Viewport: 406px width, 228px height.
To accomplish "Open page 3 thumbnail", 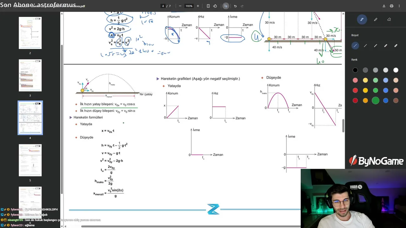I will pos(30,75).
